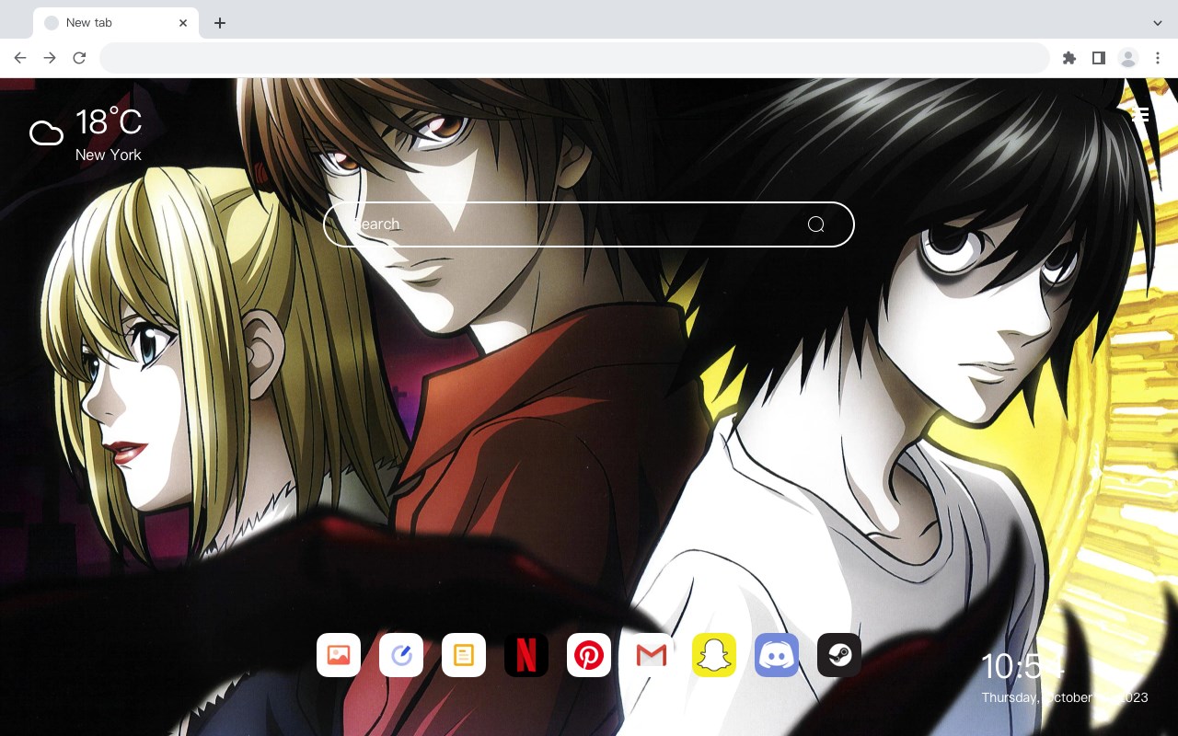1178x736 pixels.
Task: Click the 18°C temperature reading
Action: click(x=109, y=123)
